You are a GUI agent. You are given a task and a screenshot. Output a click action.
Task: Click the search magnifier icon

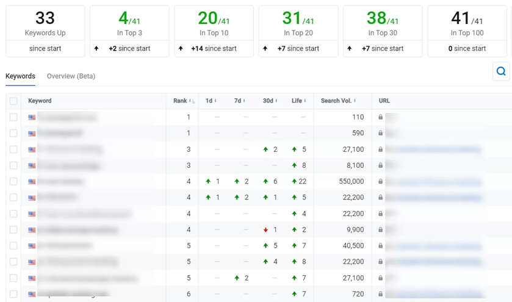tap(500, 71)
